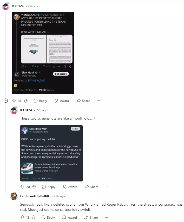Open the YIMBYLAND tweet screenshot image
Screen dimensions: 184x222
pyautogui.click(x=43, y=53)
